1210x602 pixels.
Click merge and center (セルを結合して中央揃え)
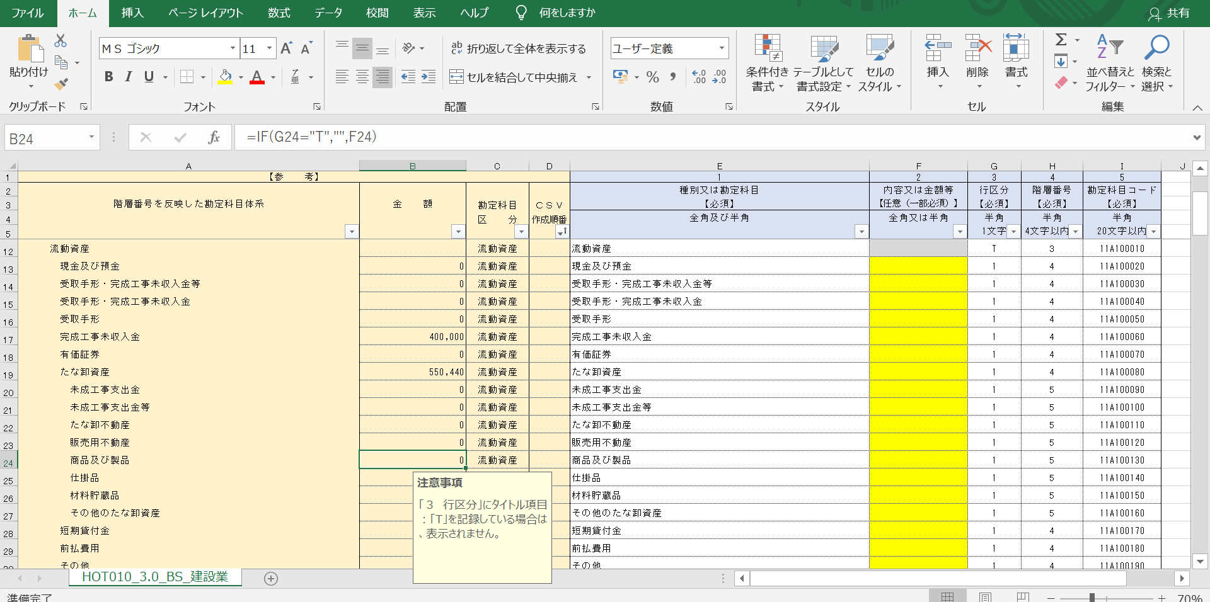click(x=514, y=77)
